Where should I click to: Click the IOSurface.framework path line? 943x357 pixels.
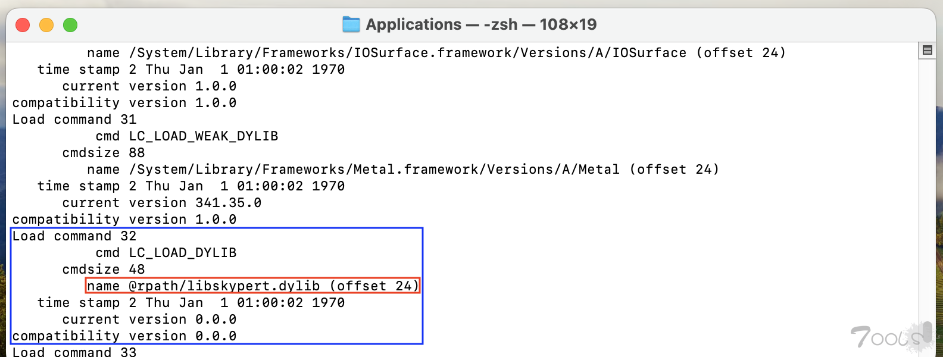click(436, 53)
